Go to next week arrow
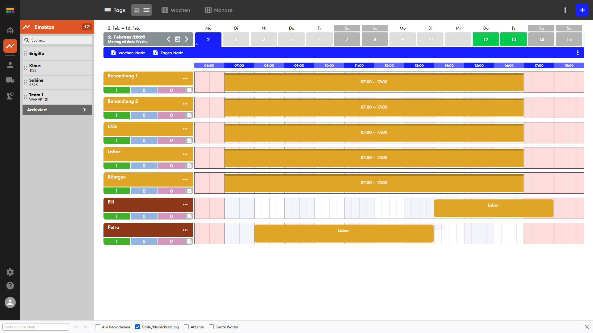The image size is (593, 333). [x=187, y=39]
